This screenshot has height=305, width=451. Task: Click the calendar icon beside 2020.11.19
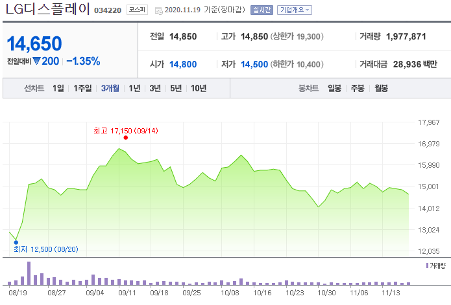tap(158, 11)
